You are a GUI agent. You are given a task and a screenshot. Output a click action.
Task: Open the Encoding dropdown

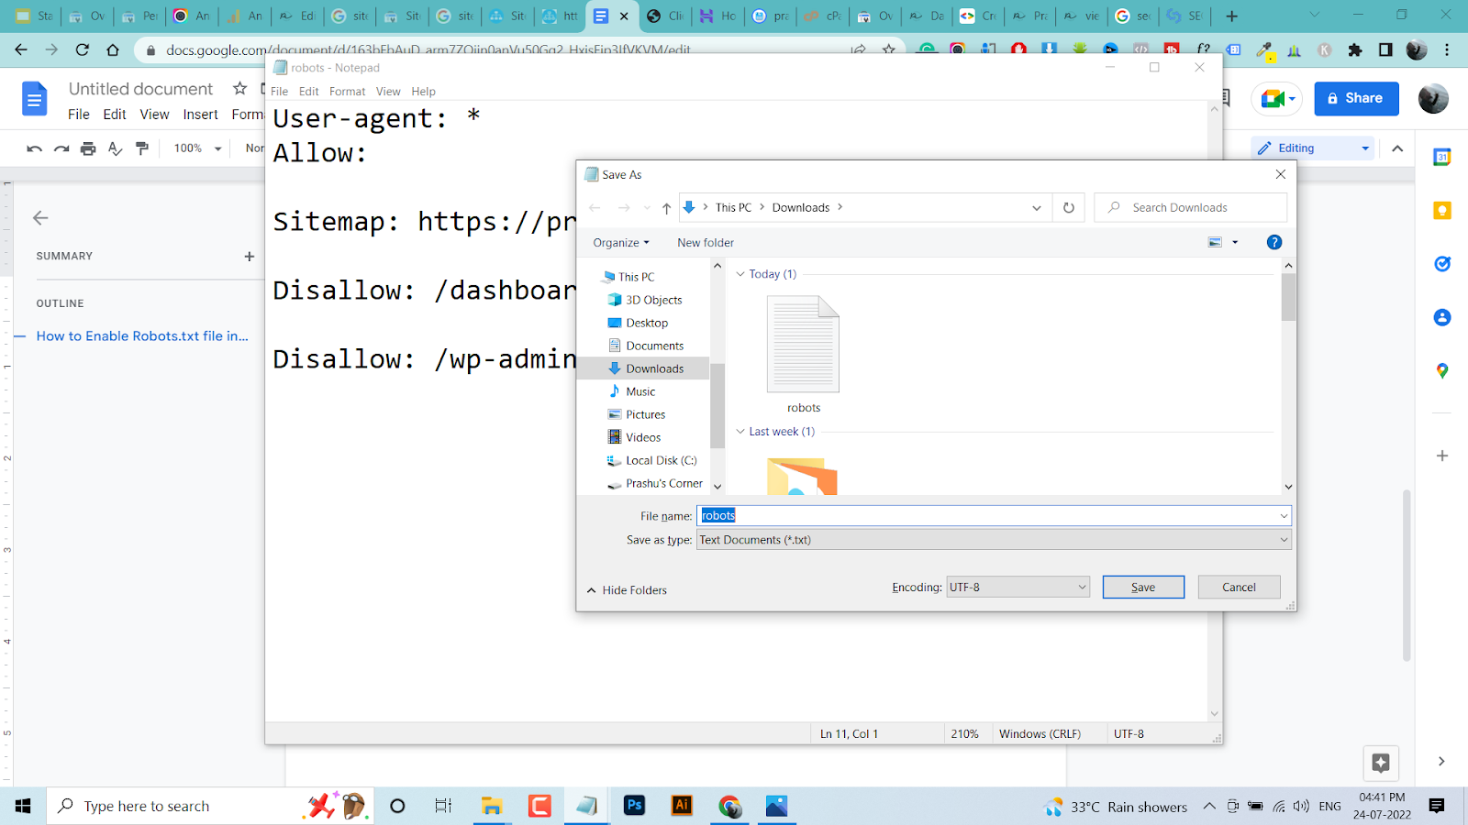[1018, 588]
